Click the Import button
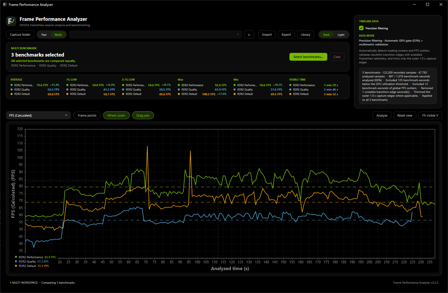This screenshot has width=448, height=293. point(267,35)
